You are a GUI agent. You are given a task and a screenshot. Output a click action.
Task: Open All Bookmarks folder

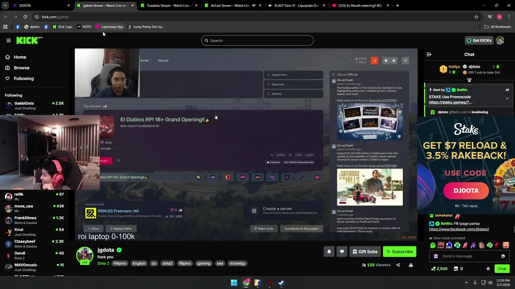click(498, 27)
